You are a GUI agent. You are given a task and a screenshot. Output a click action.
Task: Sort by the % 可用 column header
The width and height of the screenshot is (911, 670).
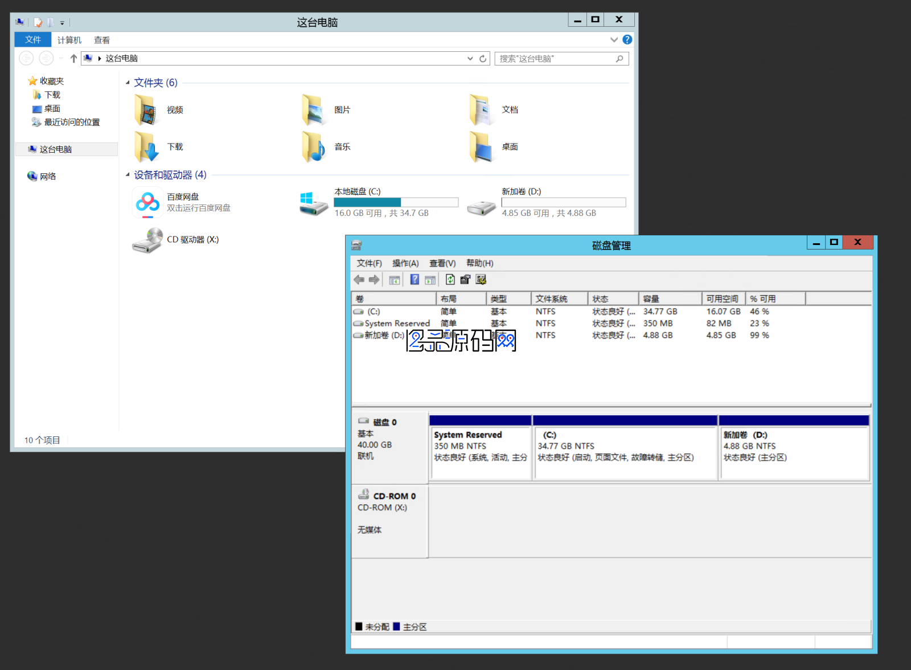click(775, 299)
